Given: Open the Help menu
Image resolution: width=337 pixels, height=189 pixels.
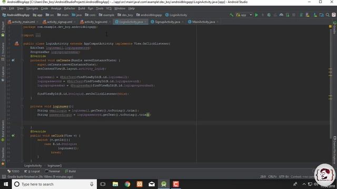Looking at the screenshot, I should coord(131,8).
